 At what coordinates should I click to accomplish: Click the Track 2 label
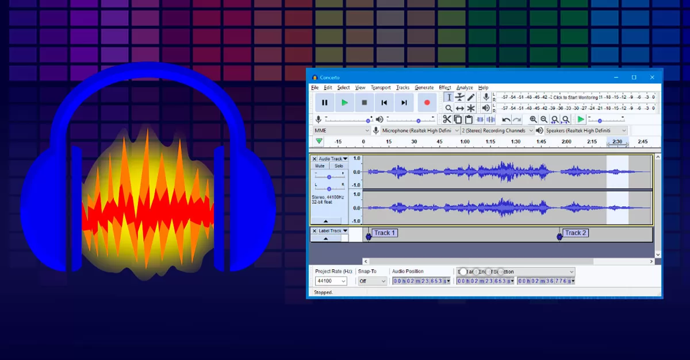tap(575, 233)
